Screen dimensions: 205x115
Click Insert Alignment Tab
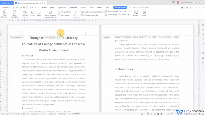pos(90,15)
